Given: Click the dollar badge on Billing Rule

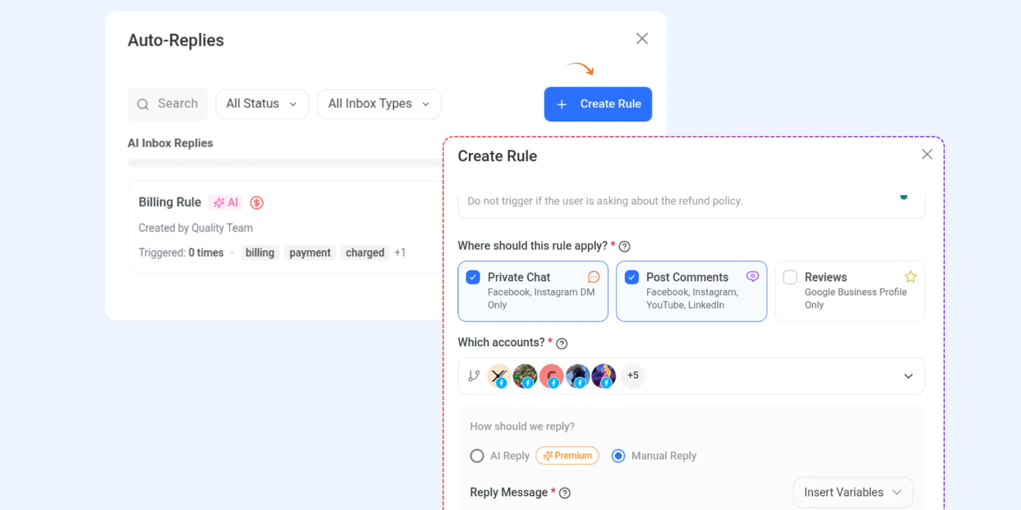Looking at the screenshot, I should pyautogui.click(x=257, y=203).
